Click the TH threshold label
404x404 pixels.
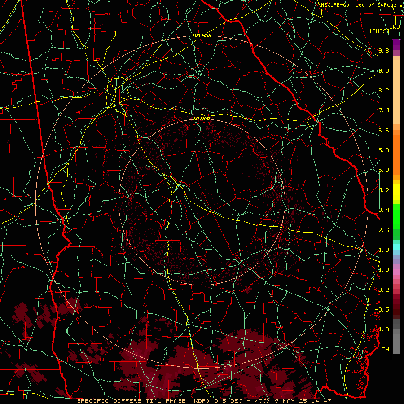point(386,350)
